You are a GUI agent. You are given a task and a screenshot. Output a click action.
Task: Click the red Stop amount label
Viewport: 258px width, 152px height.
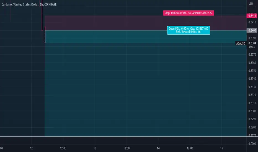189,13
